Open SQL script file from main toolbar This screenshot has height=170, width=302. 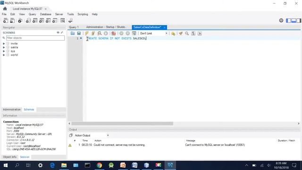[12, 20]
